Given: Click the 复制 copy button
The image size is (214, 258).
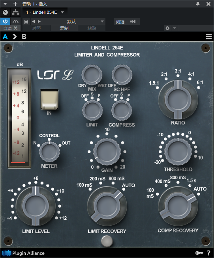Looking at the screenshot, I should click(64, 28).
